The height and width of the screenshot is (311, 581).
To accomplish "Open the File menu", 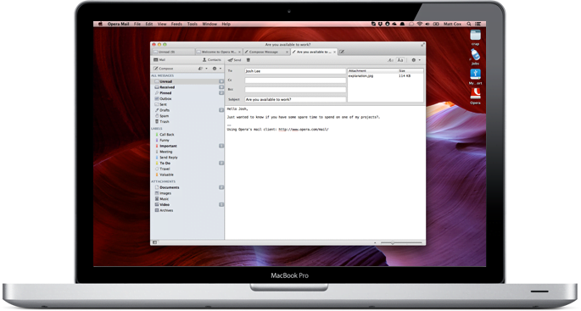I will [137, 24].
